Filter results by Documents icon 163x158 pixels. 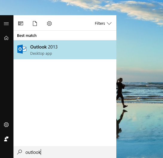pyautogui.click(x=35, y=24)
